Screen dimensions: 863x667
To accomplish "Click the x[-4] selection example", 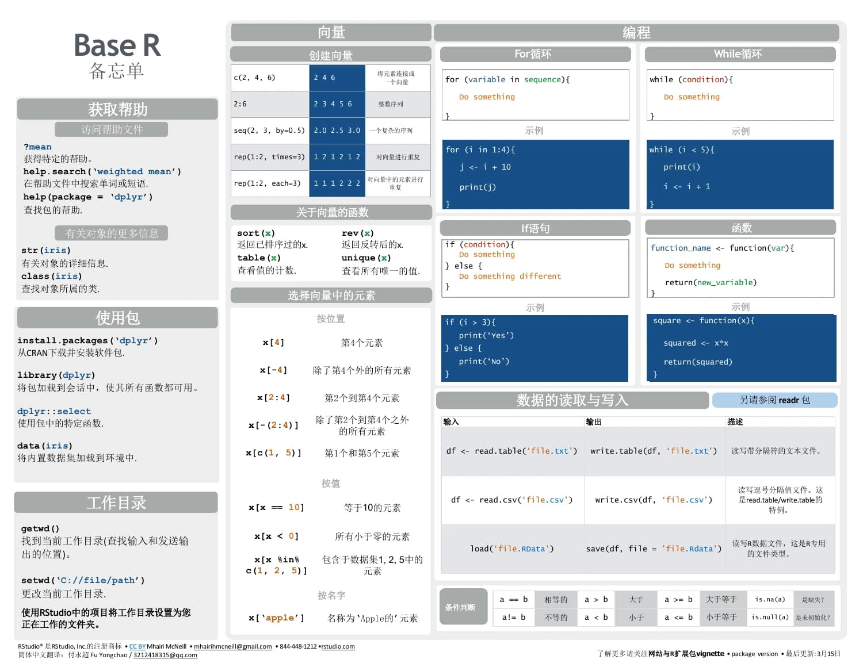I will pyautogui.click(x=273, y=370).
